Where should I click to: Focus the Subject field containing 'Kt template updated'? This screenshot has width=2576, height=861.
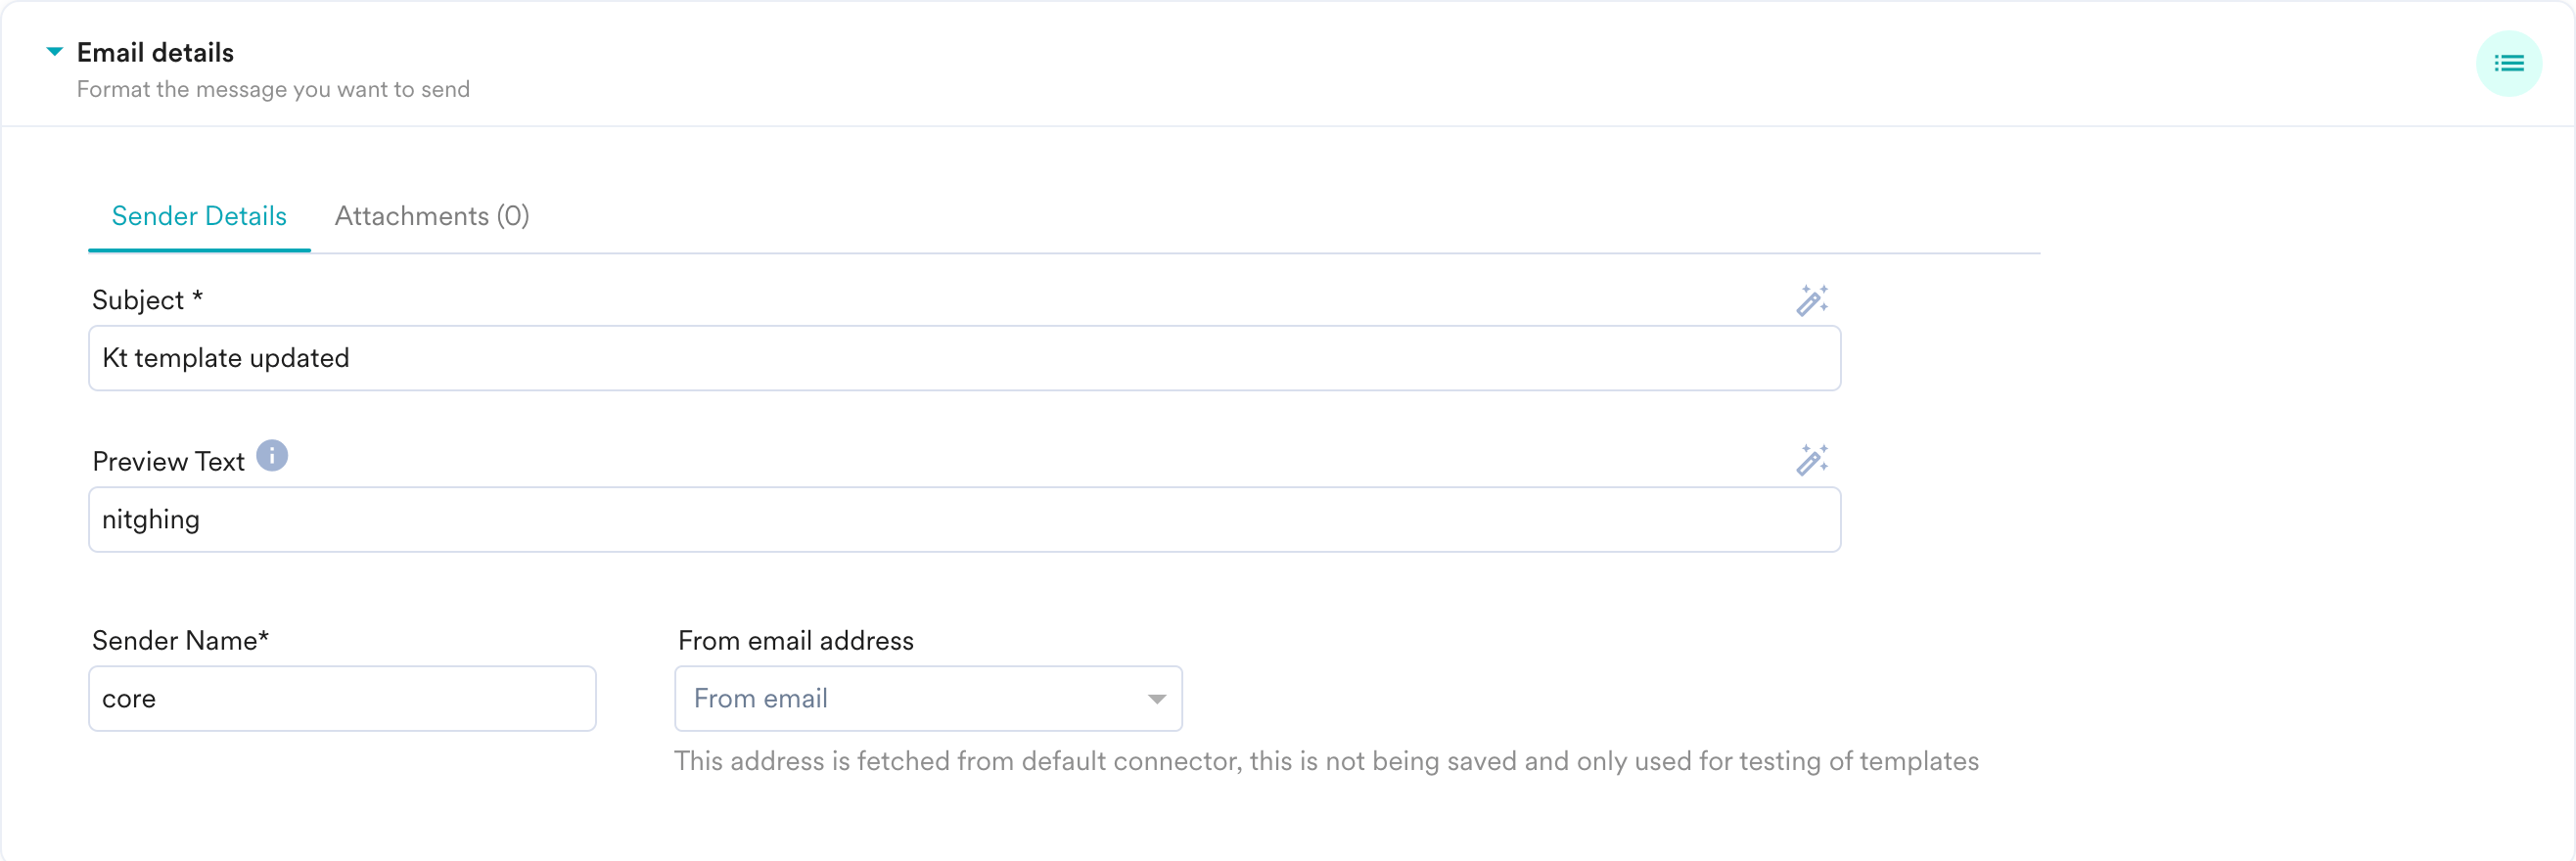pyautogui.click(x=964, y=358)
